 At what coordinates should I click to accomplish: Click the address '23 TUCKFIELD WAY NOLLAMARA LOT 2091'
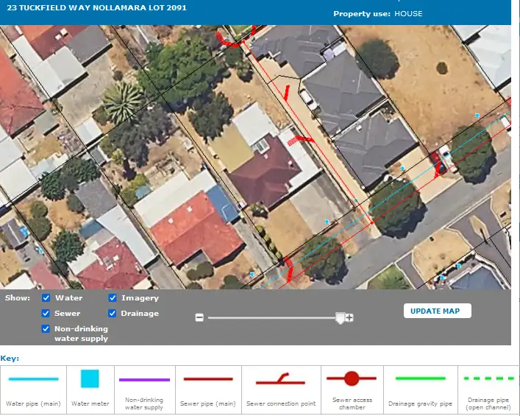pyautogui.click(x=96, y=7)
